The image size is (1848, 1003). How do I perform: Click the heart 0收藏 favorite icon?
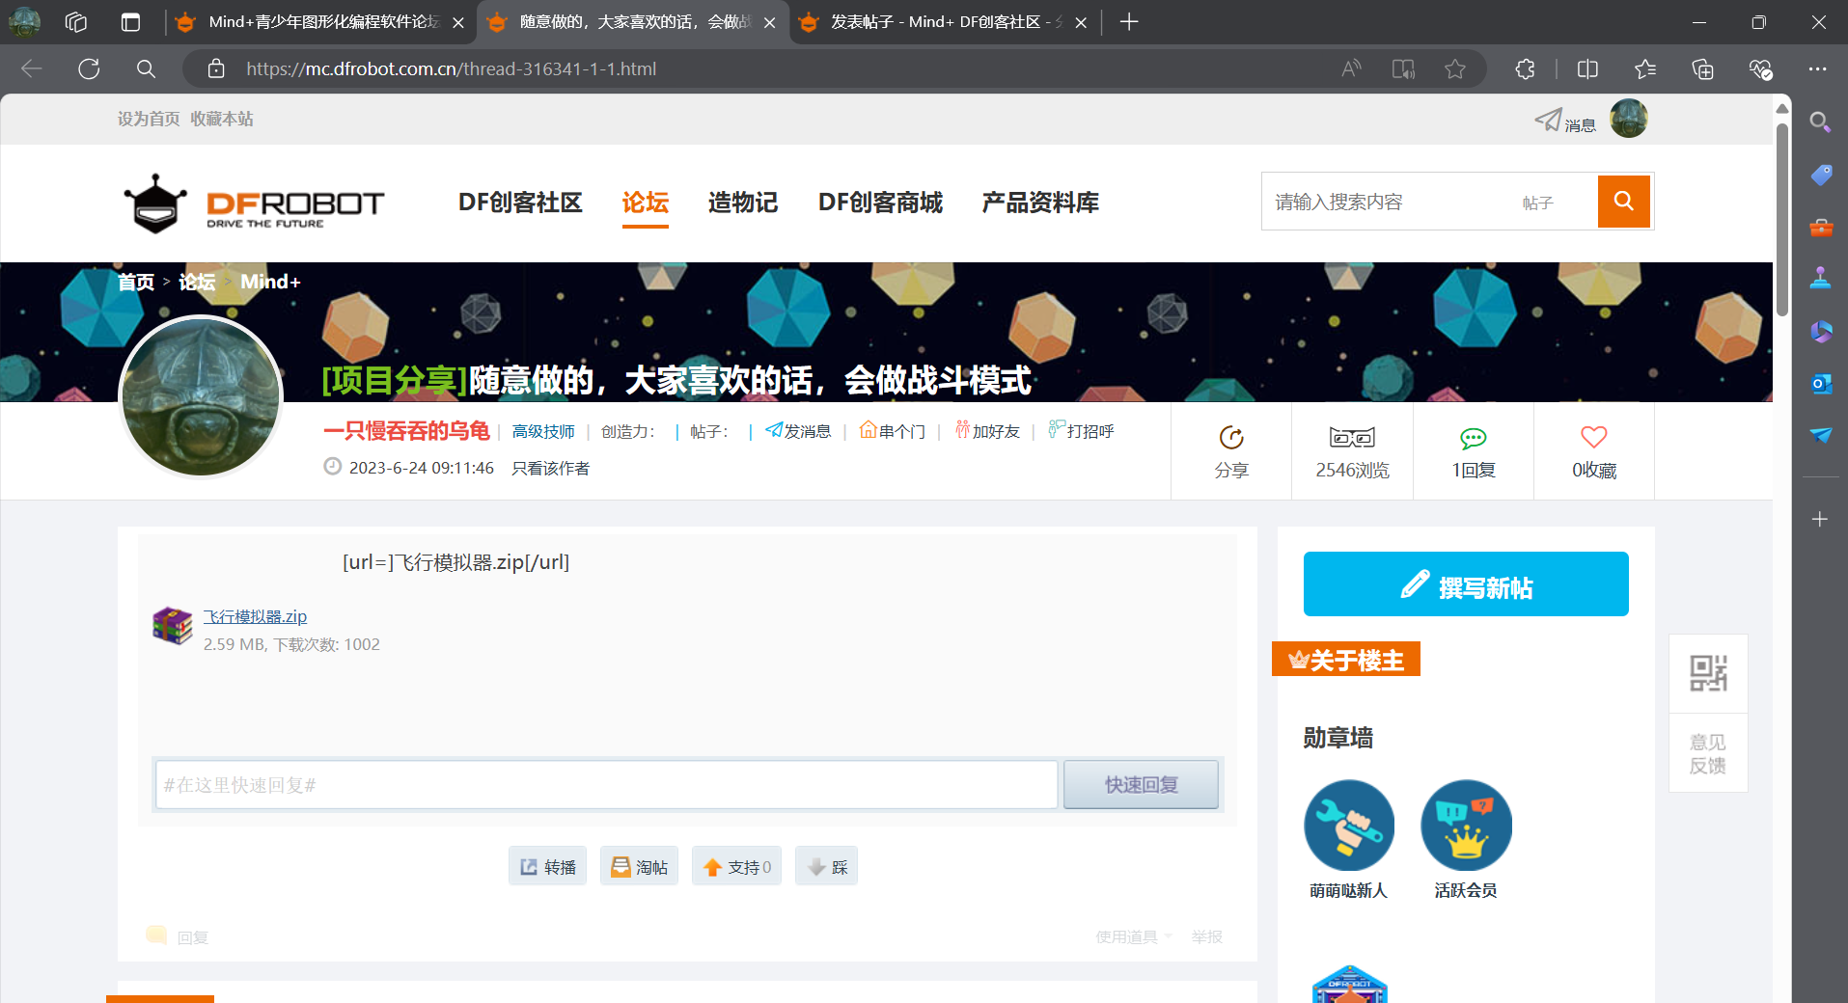point(1594,437)
